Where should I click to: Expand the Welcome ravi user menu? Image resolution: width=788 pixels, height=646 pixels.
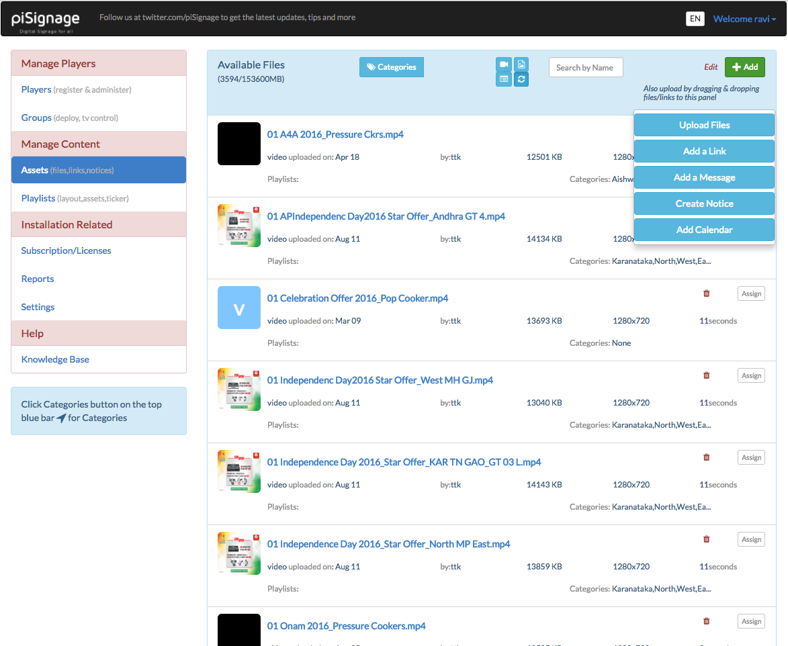744,19
